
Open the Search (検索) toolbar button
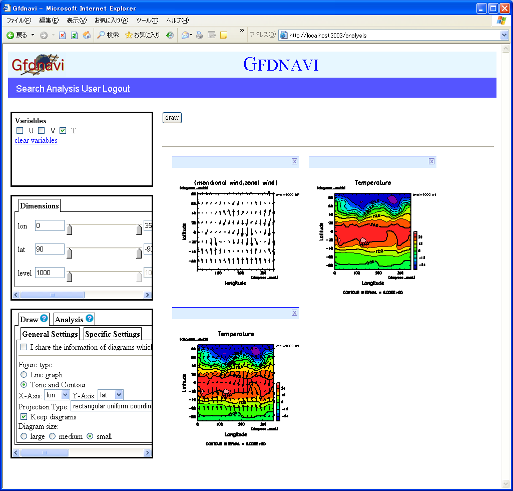(108, 35)
